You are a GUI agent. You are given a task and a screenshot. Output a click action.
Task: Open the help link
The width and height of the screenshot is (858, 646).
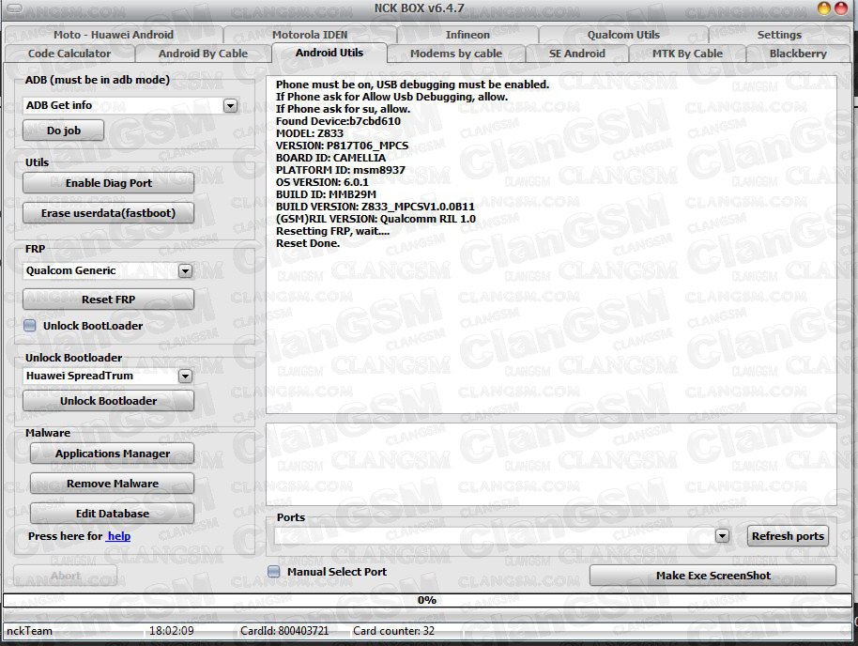[x=118, y=536]
